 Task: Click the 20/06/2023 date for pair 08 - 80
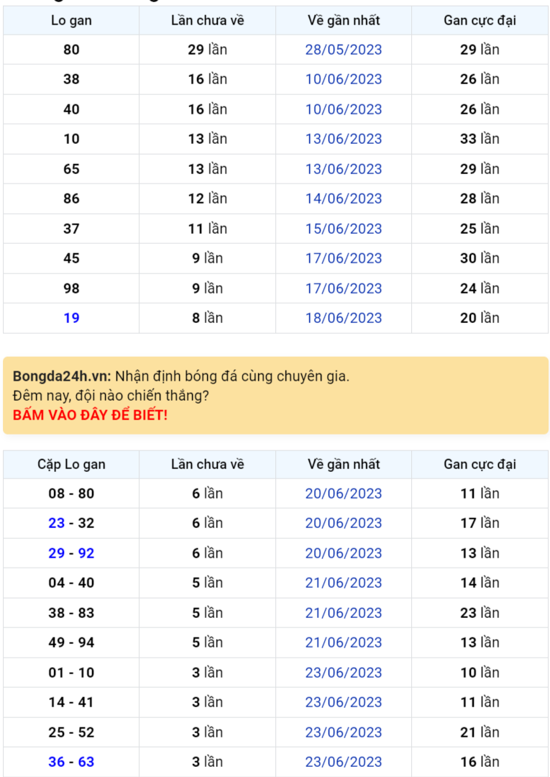[344, 494]
